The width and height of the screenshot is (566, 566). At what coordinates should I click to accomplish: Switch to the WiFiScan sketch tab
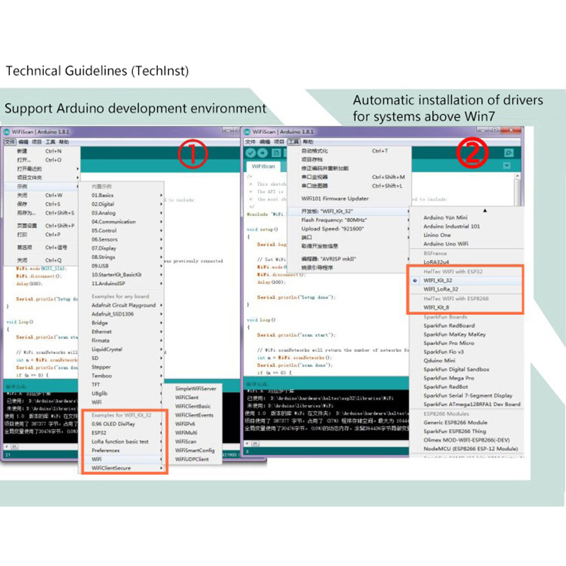(x=263, y=166)
